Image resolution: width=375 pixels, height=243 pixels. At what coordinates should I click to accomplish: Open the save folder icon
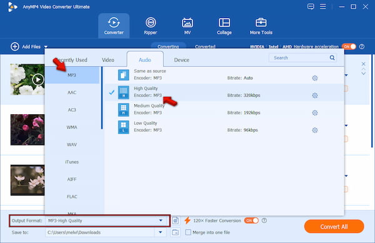[x=175, y=232]
